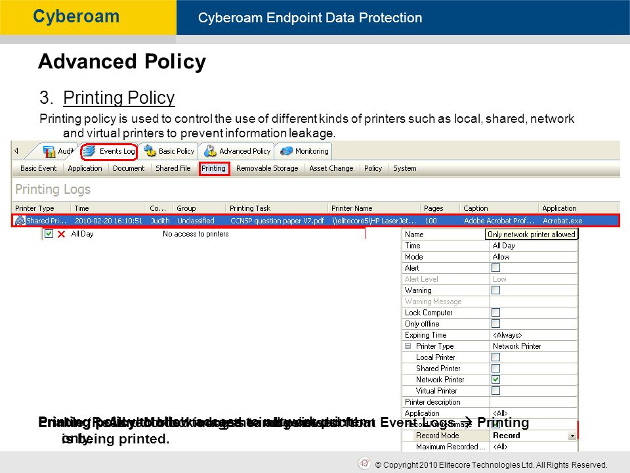The height and width of the screenshot is (473, 630).
Task: Check the Virtual Printer checkbox
Action: click(x=496, y=390)
